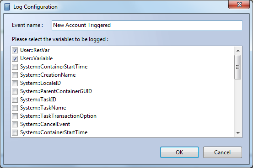Image resolution: width=253 pixels, height=168 pixels.
Task: Select the System::ParentContainerGUID checkbox
Action: coord(15,91)
